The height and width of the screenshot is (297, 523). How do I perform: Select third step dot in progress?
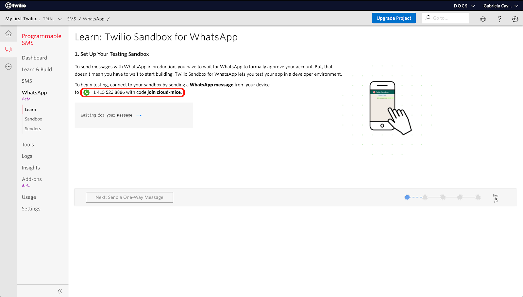pyautogui.click(x=443, y=197)
